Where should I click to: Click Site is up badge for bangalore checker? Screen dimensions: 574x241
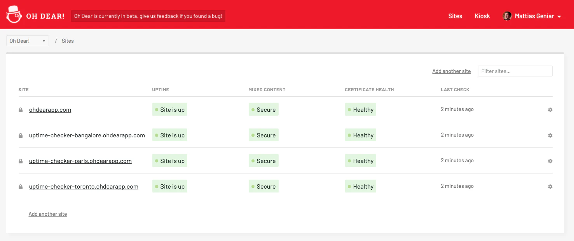[170, 135]
